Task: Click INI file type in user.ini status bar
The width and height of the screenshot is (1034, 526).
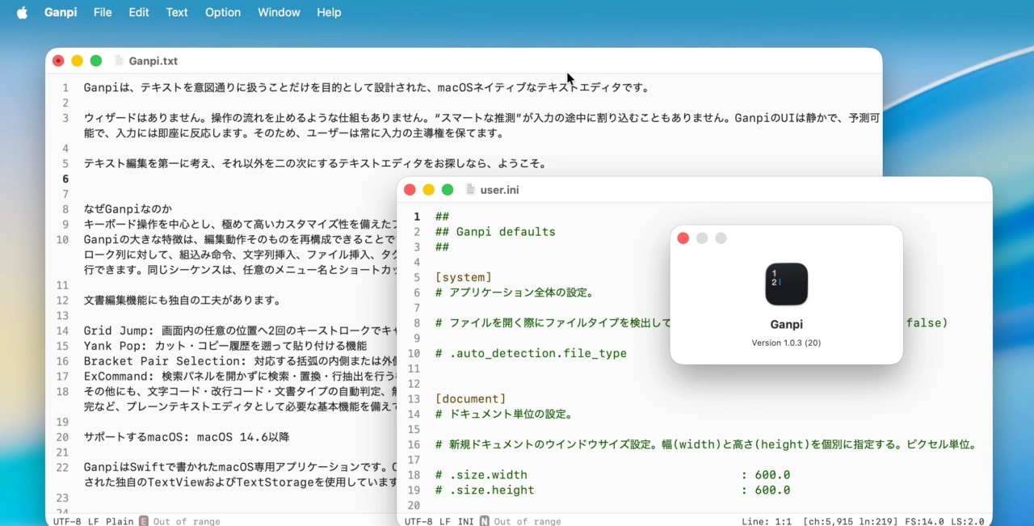Action: point(466,521)
